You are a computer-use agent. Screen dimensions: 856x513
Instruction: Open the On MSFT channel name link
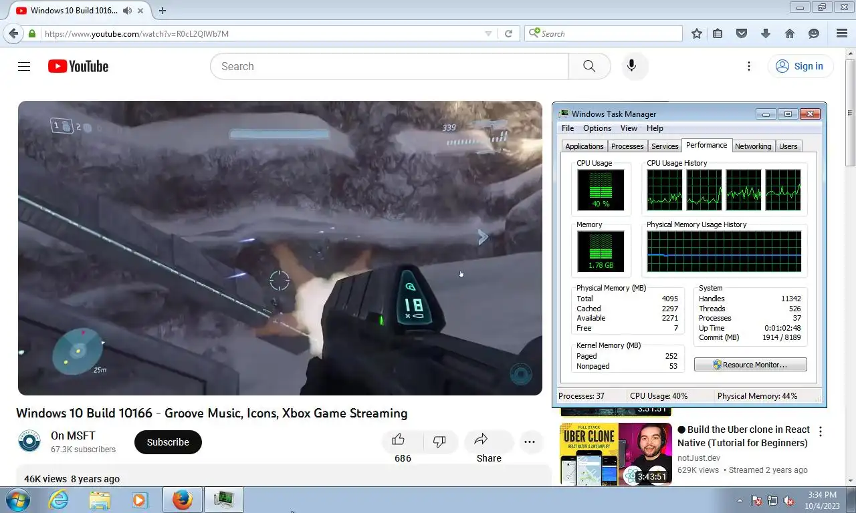(73, 436)
